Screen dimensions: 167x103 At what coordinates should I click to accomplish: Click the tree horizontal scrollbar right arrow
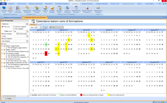click(x=28, y=96)
